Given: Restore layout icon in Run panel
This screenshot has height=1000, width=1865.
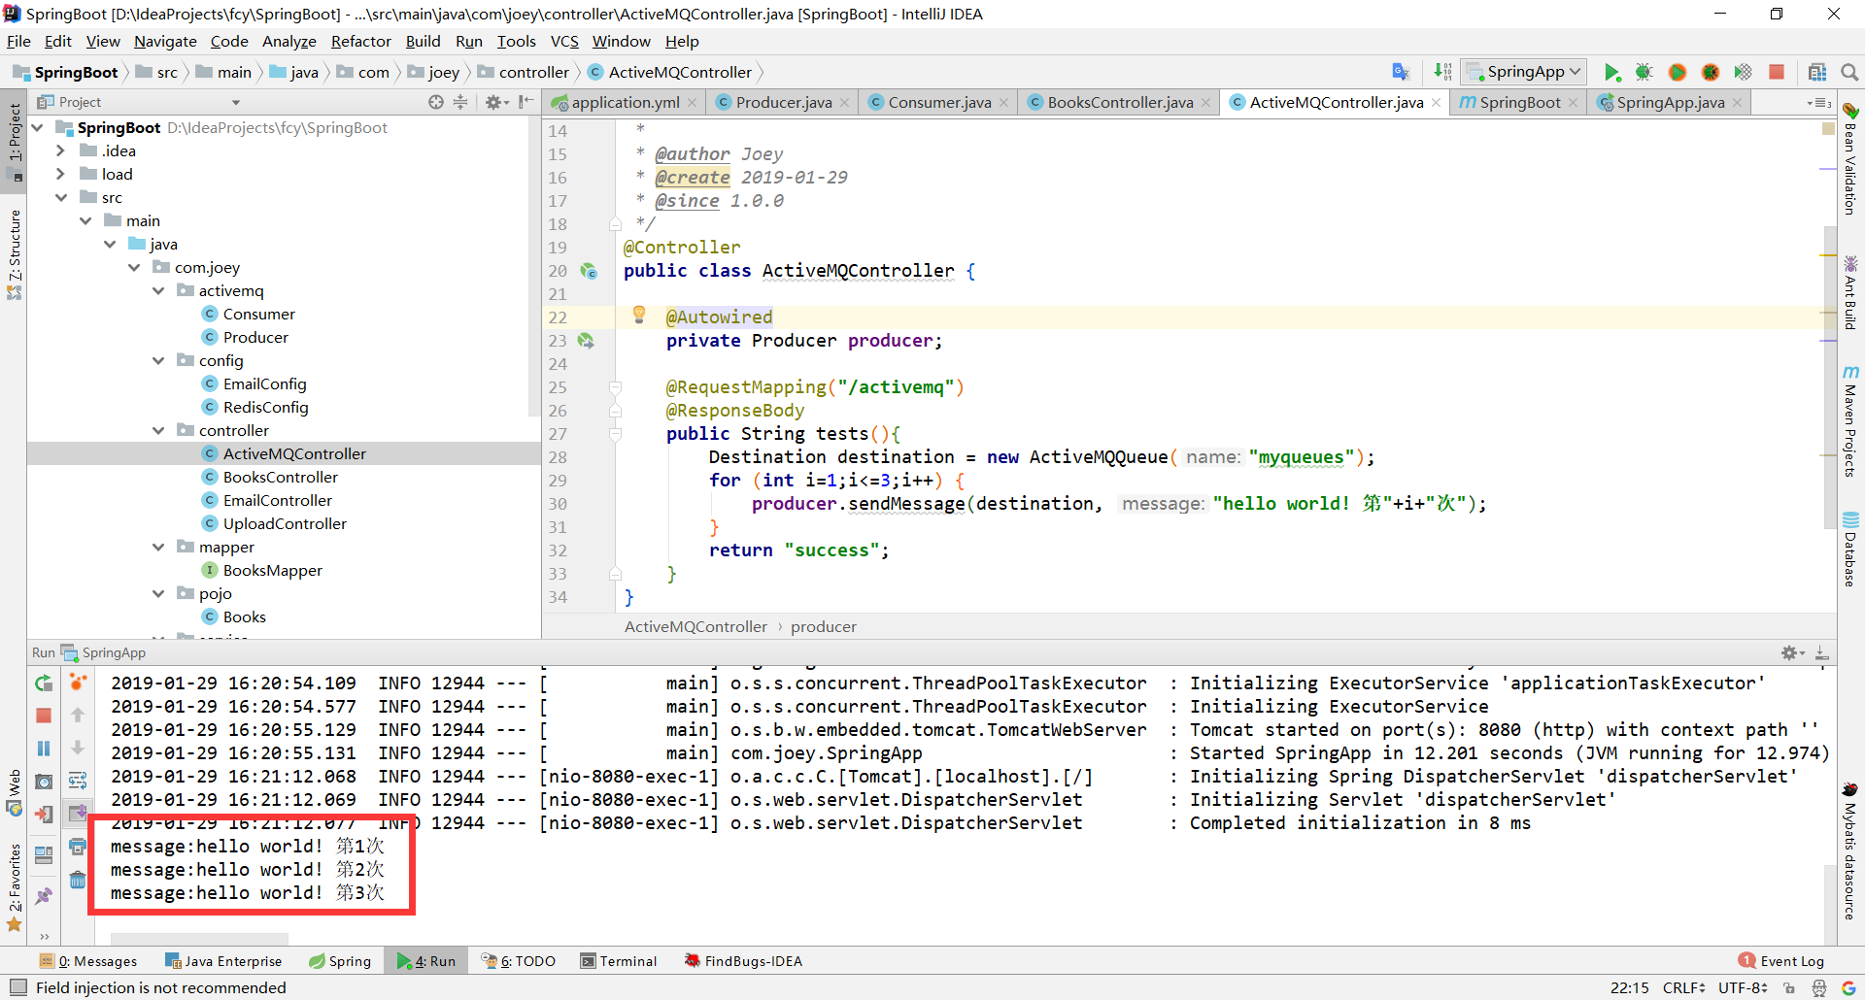Looking at the screenshot, I should (x=44, y=854).
